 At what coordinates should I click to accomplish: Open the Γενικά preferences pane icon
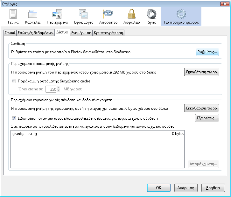pos(13,17)
